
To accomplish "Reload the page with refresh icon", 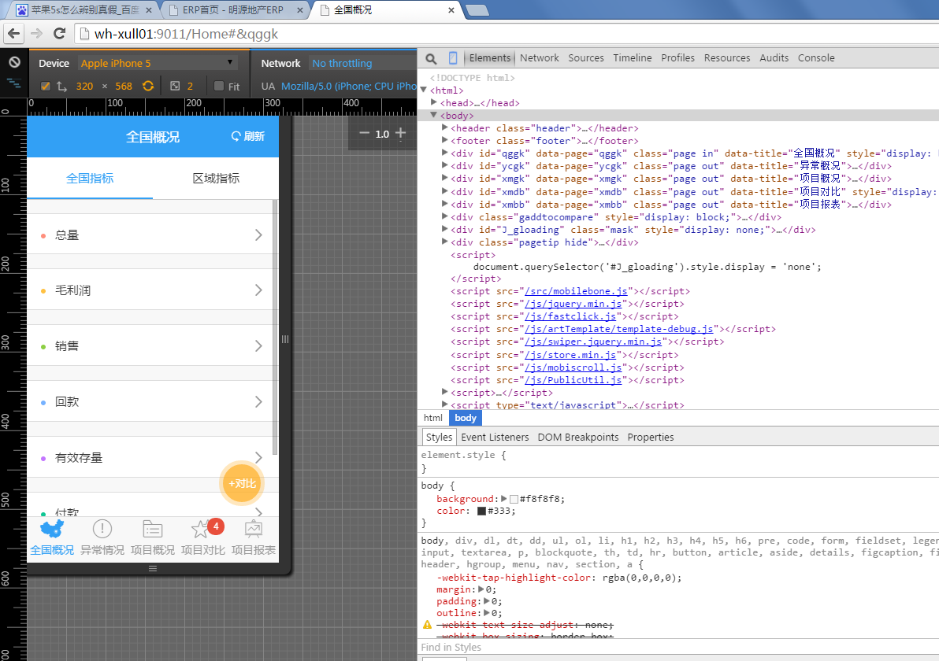I will click(x=59, y=34).
